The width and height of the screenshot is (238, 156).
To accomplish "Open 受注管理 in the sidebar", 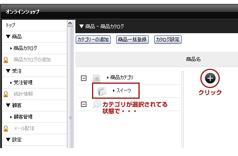I will (23, 83).
